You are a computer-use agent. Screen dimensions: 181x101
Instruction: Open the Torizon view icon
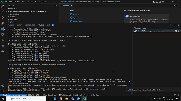point(3,46)
